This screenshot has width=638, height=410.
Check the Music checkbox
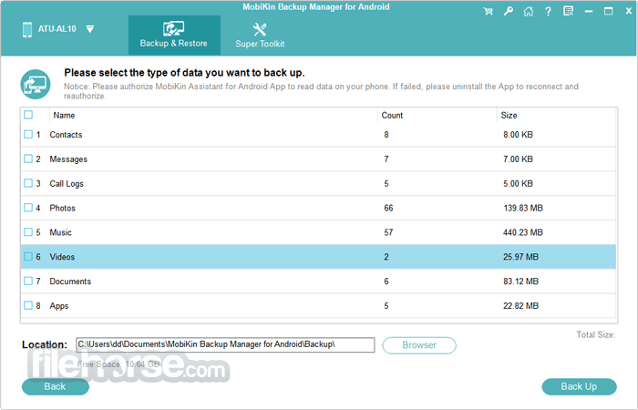click(28, 231)
